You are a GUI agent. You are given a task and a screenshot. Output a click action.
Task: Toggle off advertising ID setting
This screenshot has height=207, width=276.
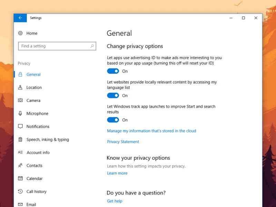pos(112,71)
